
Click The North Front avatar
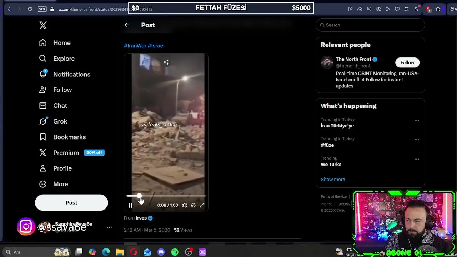tap(327, 62)
